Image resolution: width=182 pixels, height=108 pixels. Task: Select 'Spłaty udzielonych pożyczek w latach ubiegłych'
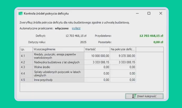click(58, 73)
